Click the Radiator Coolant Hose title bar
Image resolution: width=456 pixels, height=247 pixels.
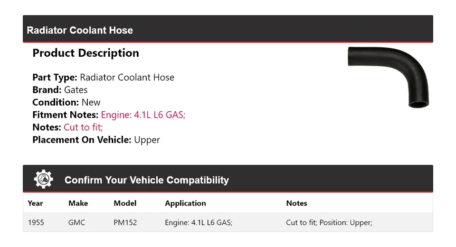(80, 30)
